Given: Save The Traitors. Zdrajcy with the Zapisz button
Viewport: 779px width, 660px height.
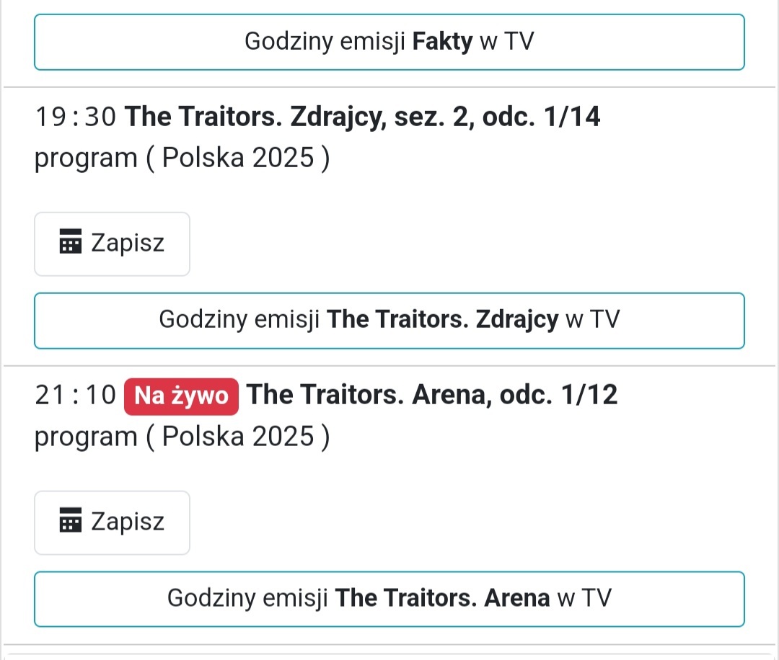Looking at the screenshot, I should click(112, 244).
